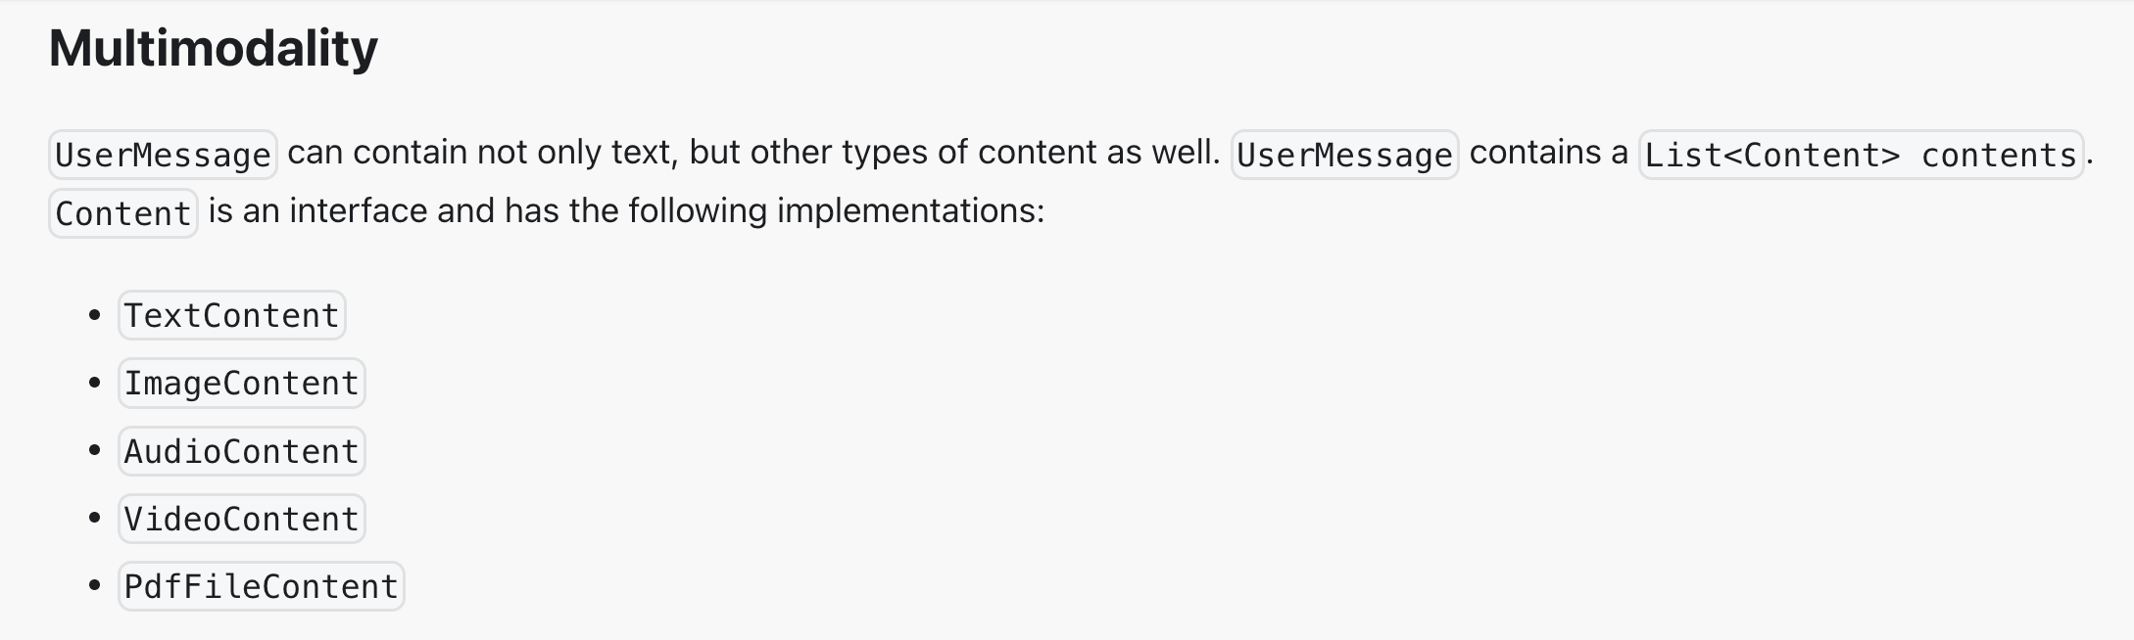Screen dimensions: 2134x640
Task: Click the bullet point beside TextContent
Action: 95,315
